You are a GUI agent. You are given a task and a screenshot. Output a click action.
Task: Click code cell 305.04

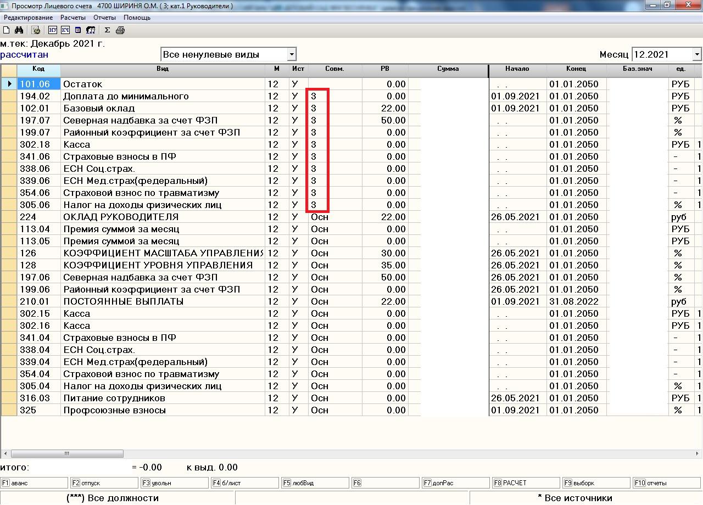(x=38, y=386)
